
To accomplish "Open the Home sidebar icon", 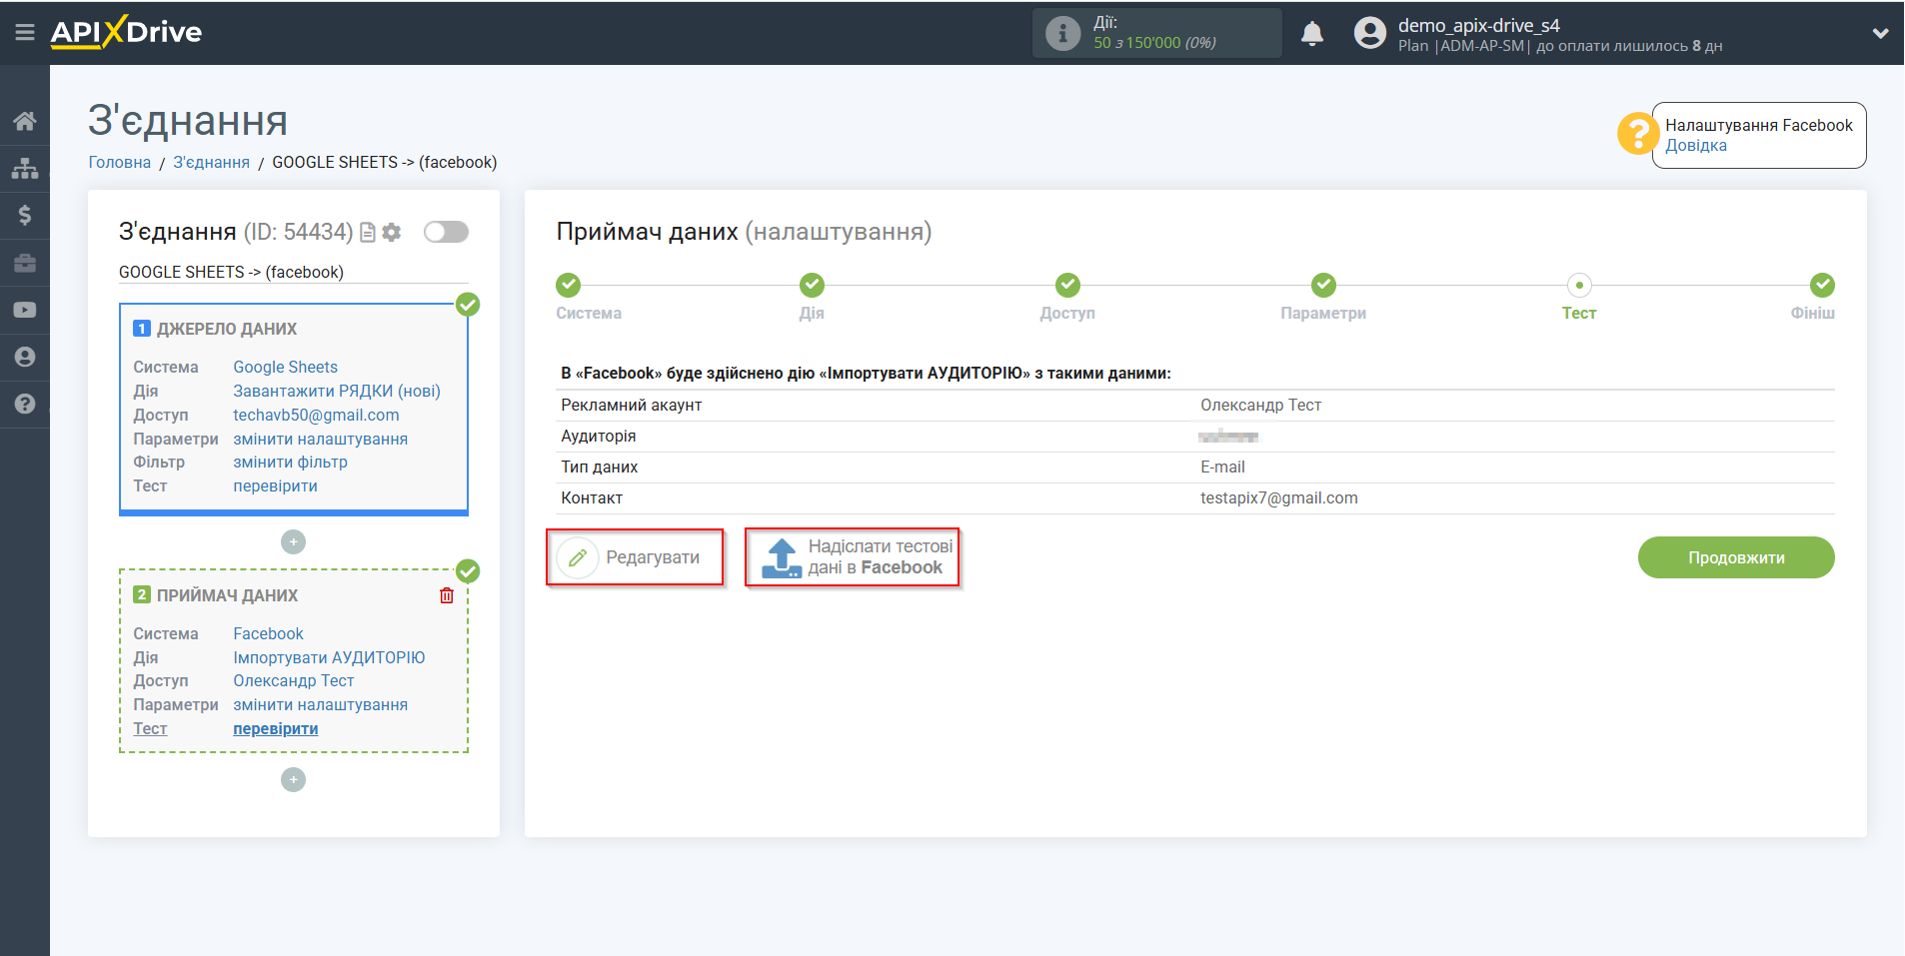I will 25,121.
